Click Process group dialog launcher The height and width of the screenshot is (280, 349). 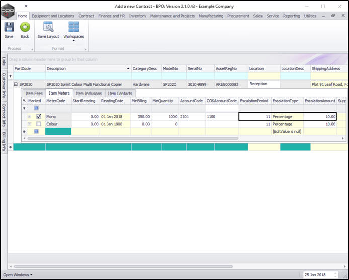(x=32, y=49)
